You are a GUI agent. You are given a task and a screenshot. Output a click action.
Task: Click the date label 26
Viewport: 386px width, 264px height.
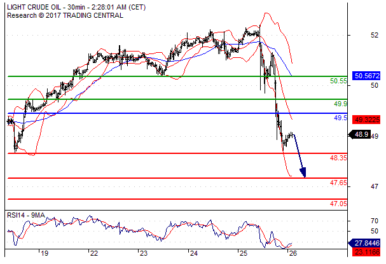point(293,253)
